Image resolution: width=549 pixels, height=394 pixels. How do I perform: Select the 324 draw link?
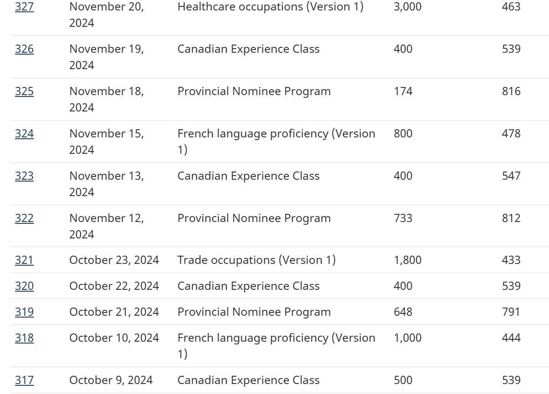click(24, 134)
